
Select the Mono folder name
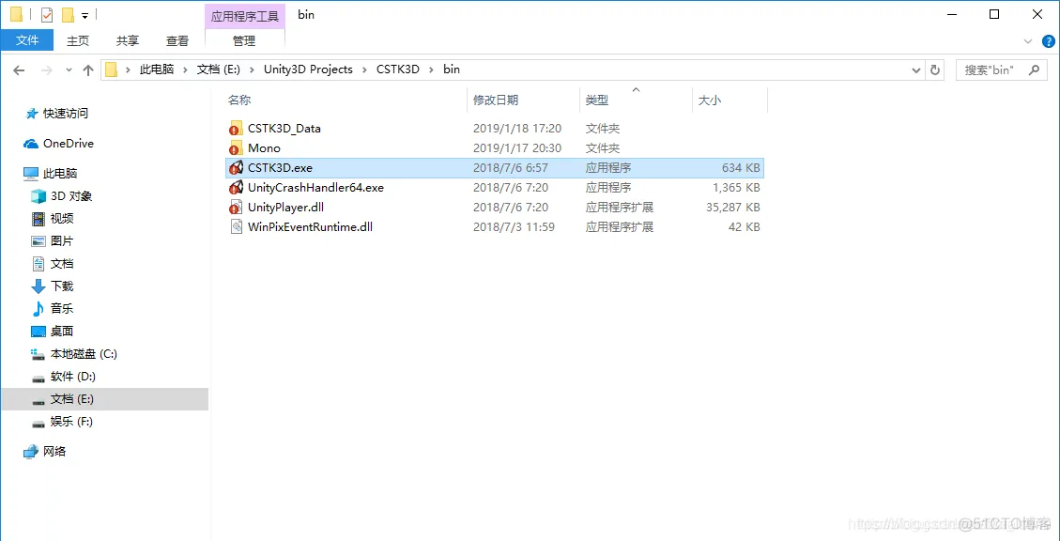(x=264, y=148)
